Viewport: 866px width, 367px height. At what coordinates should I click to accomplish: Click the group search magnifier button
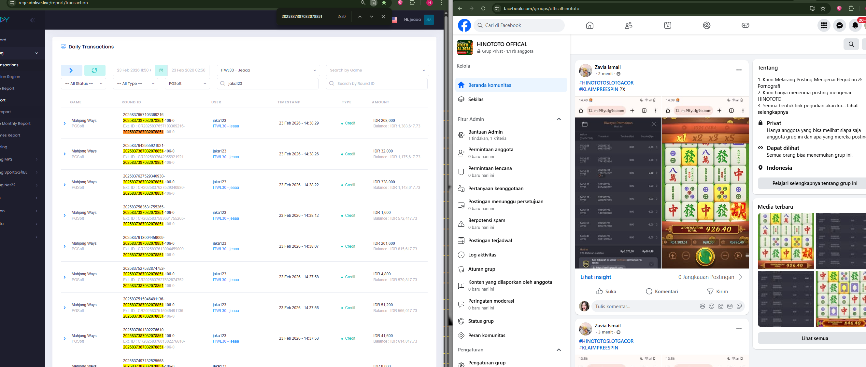point(851,44)
